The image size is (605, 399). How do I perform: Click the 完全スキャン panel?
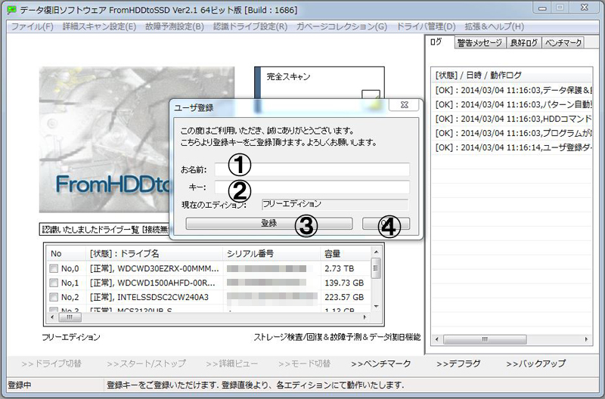pyautogui.click(x=319, y=83)
